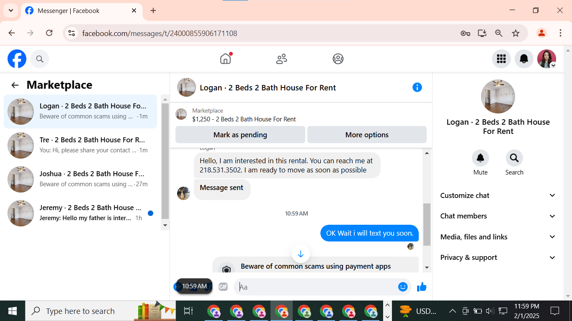Screen dimensions: 572x321
Task: Open the Groups icon in top navigation
Action: pos(338,59)
